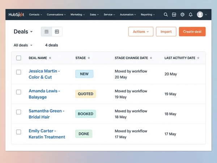
Task: Click 'Moved by workflow' in Amanda Lewis row
Action: point(131,91)
